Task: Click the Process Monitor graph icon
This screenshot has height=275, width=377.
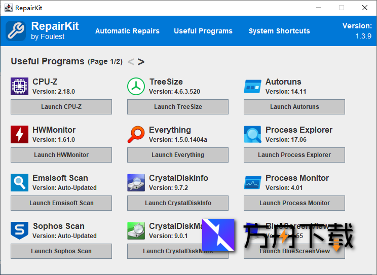Action: 252,182
